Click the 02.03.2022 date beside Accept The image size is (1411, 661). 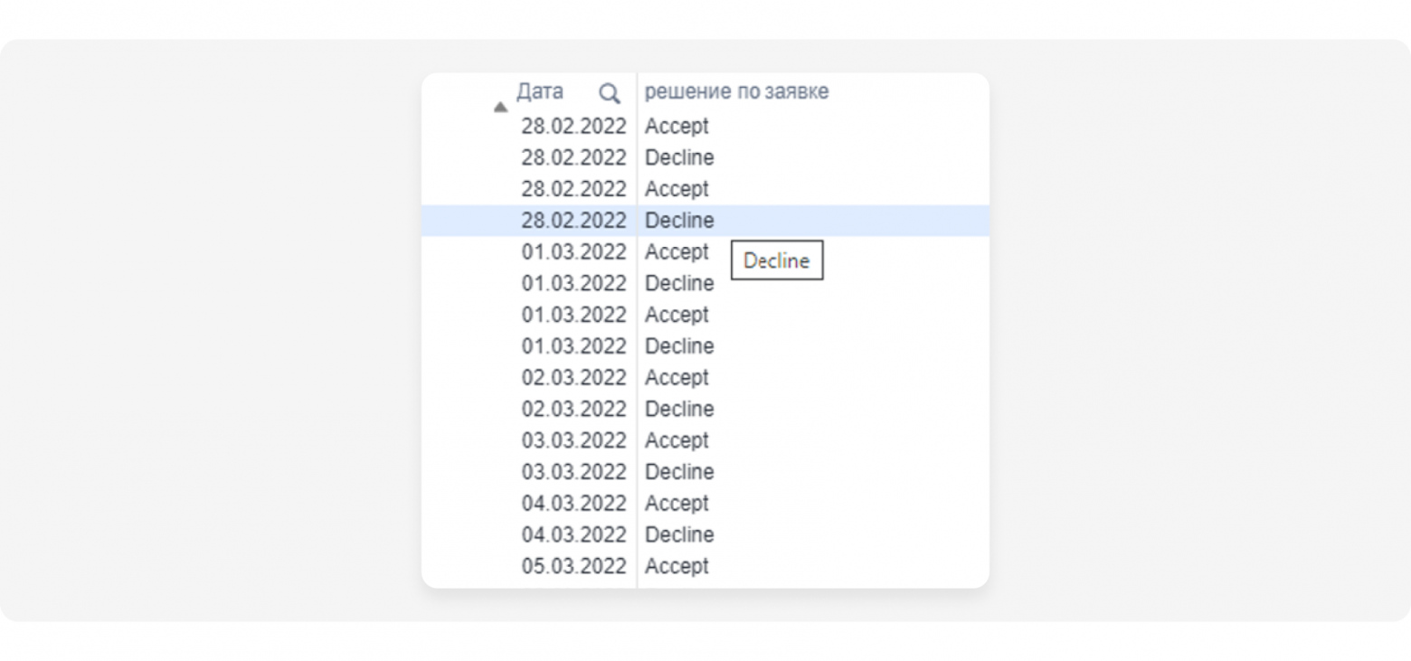(573, 377)
